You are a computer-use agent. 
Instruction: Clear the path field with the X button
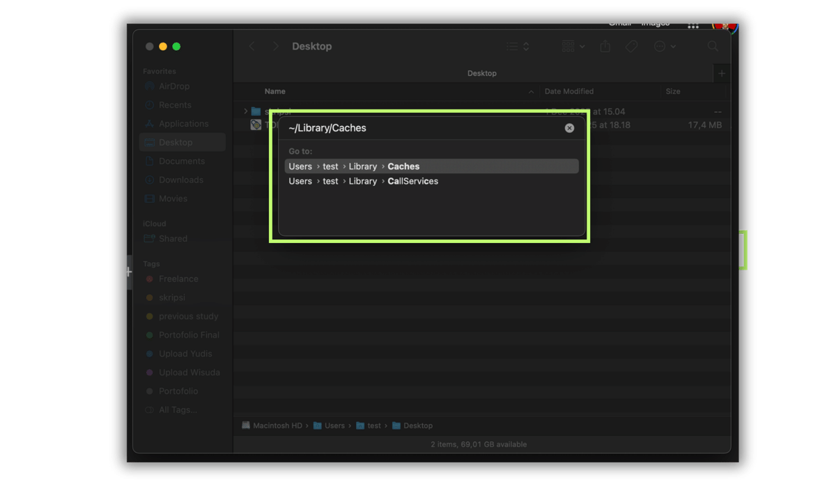pos(569,127)
